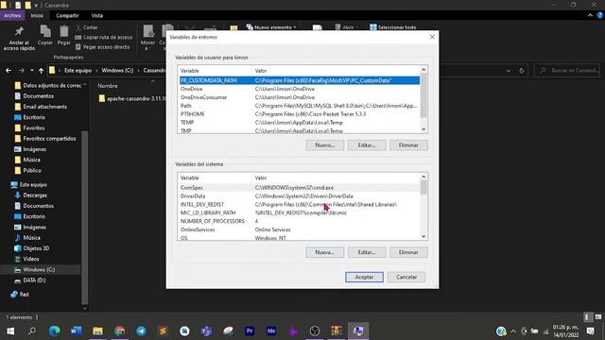This screenshot has height=340, width=605.
Task: Open Objetos 3D in sidebar
Action: (x=36, y=248)
